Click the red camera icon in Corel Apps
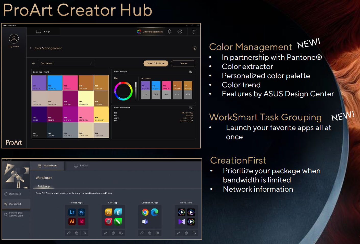Screen dimensions: 360x244 tap(108, 221)
